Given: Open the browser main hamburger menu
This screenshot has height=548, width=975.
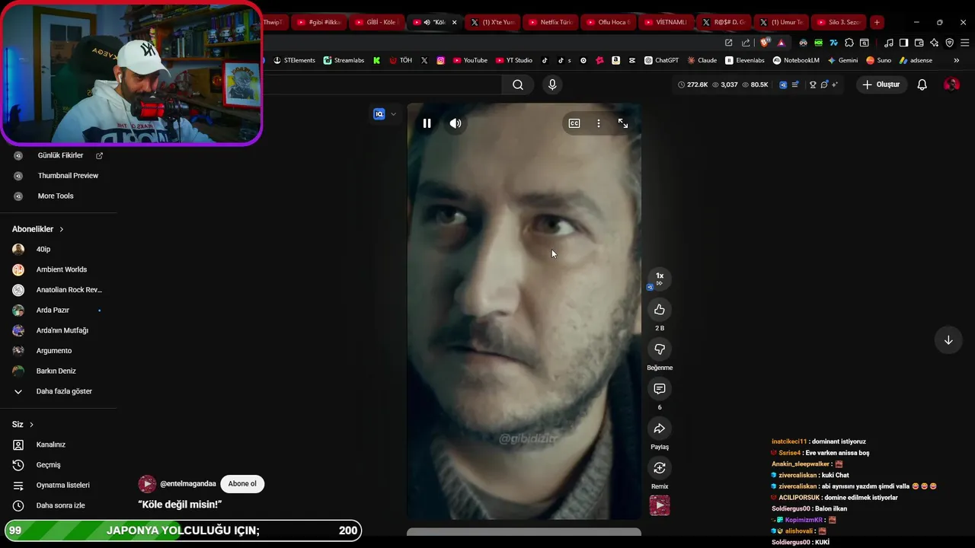Looking at the screenshot, I should tap(964, 43).
